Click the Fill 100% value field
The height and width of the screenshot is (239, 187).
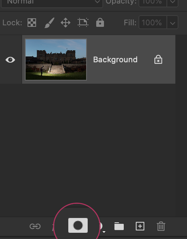tap(153, 23)
